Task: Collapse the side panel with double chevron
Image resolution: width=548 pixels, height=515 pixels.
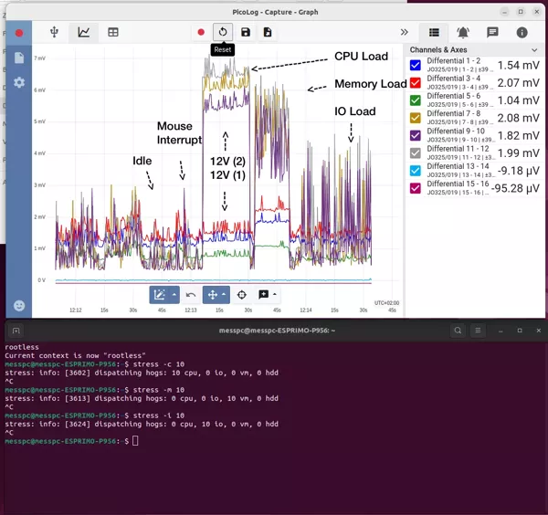Action: pos(405,32)
